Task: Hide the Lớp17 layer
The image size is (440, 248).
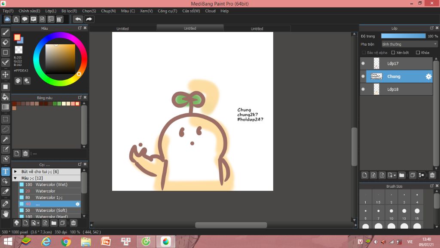Action: pos(363,64)
